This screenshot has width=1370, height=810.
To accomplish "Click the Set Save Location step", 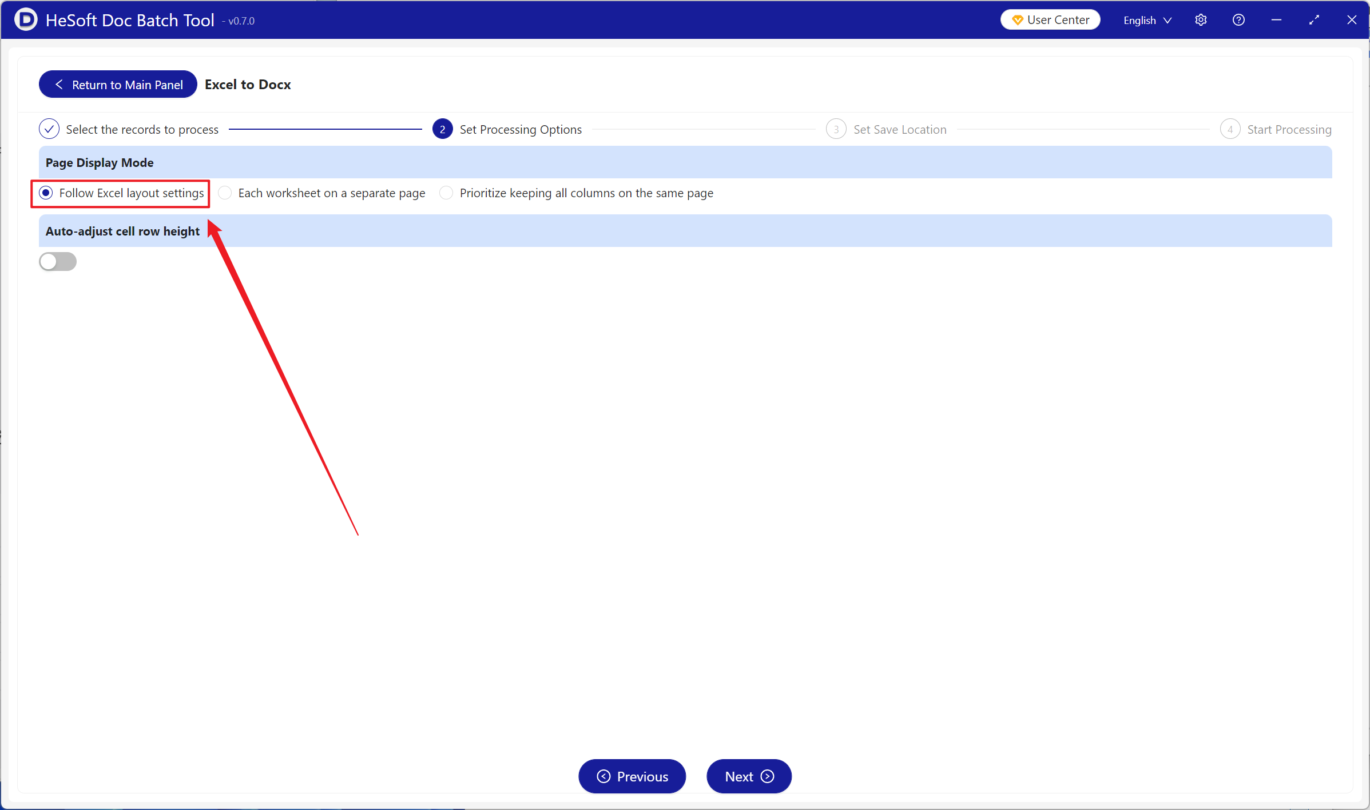I will 886,130.
